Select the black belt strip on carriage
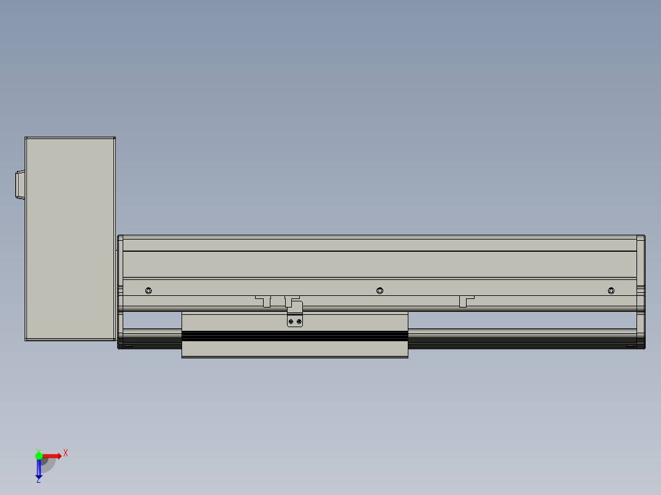 (x=295, y=336)
